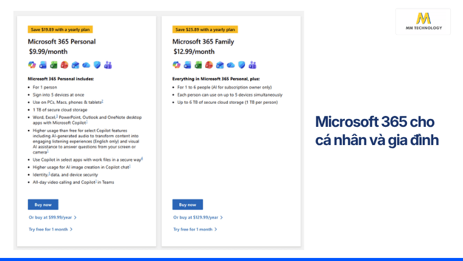Click the Word icon in the Personal plan
The width and height of the screenshot is (463, 261).
tap(43, 65)
